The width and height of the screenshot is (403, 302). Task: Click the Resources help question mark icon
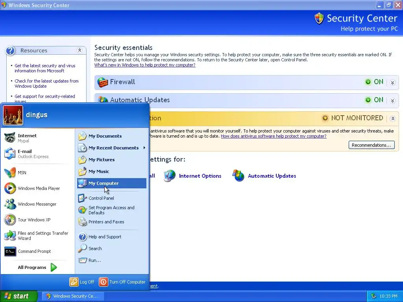pyautogui.click(x=10, y=50)
